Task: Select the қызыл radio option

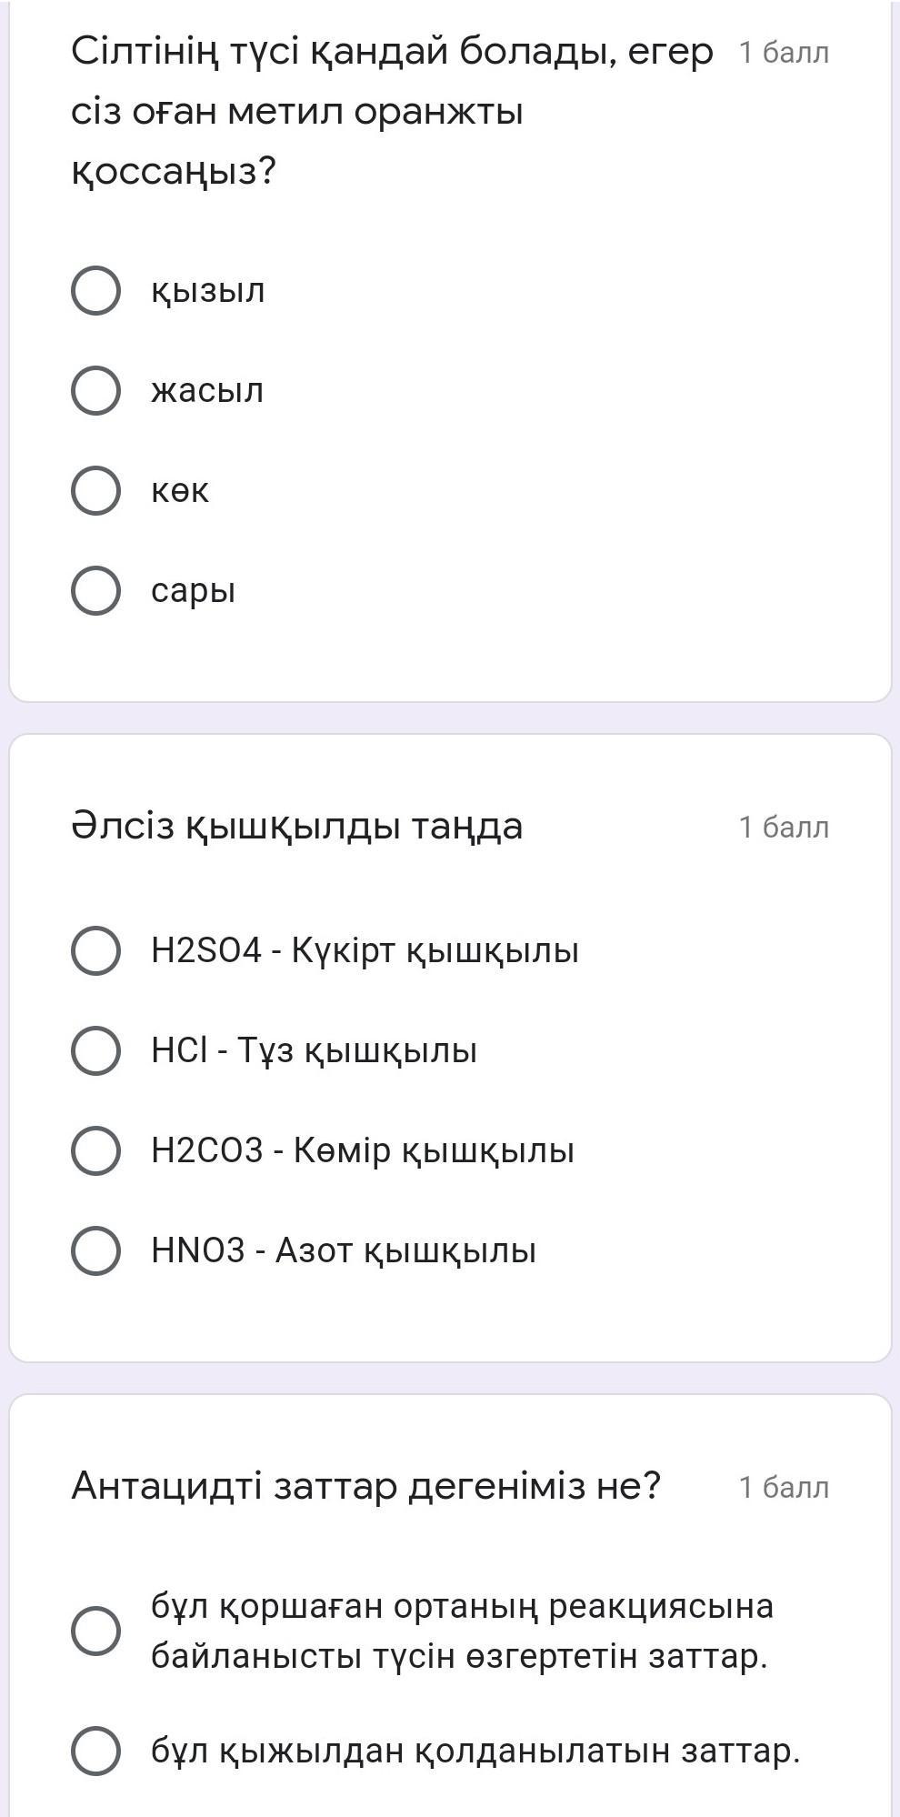Action: coord(95,291)
